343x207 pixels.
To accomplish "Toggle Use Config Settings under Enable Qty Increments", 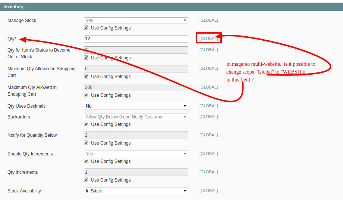I will coord(86,161).
